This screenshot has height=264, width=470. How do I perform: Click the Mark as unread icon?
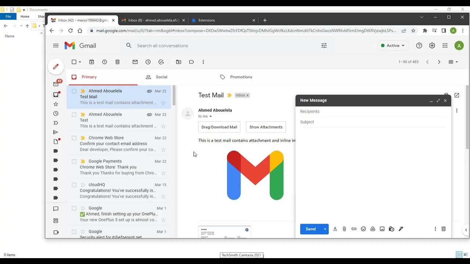pos(135,62)
